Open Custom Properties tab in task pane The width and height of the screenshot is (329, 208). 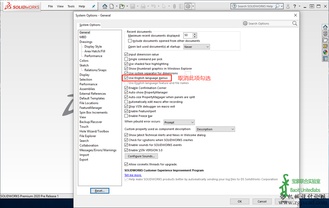[x=325, y=59]
